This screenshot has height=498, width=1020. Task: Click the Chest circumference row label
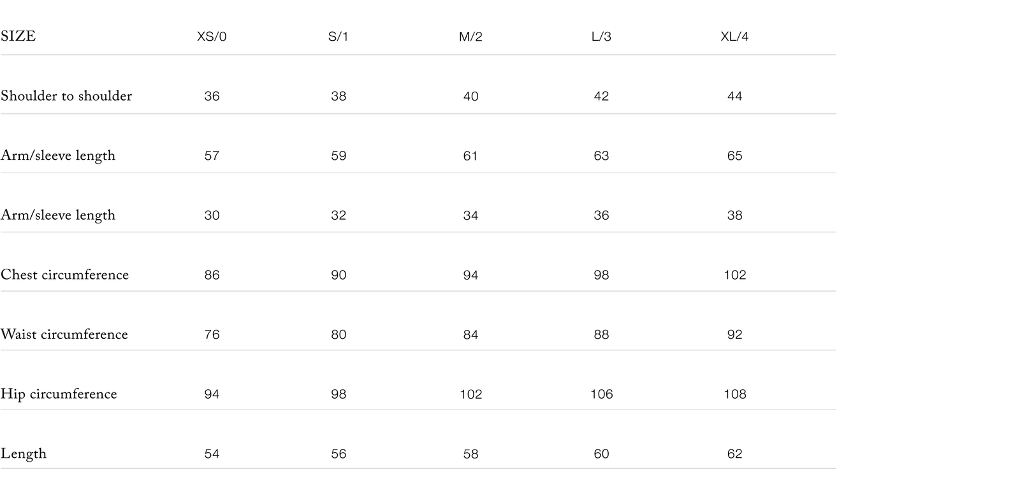tap(64, 275)
